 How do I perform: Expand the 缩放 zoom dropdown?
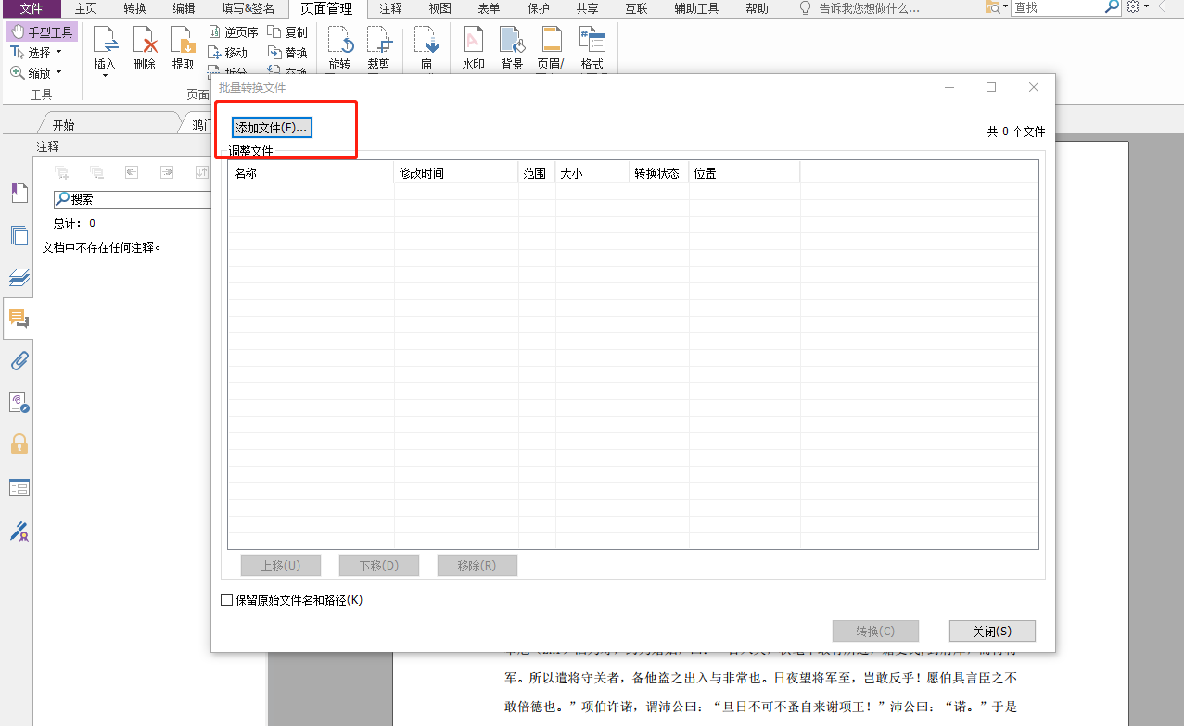click(x=58, y=72)
